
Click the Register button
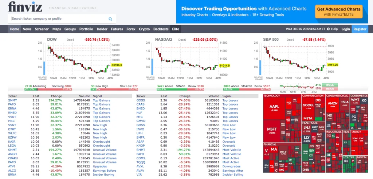coord(360,29)
